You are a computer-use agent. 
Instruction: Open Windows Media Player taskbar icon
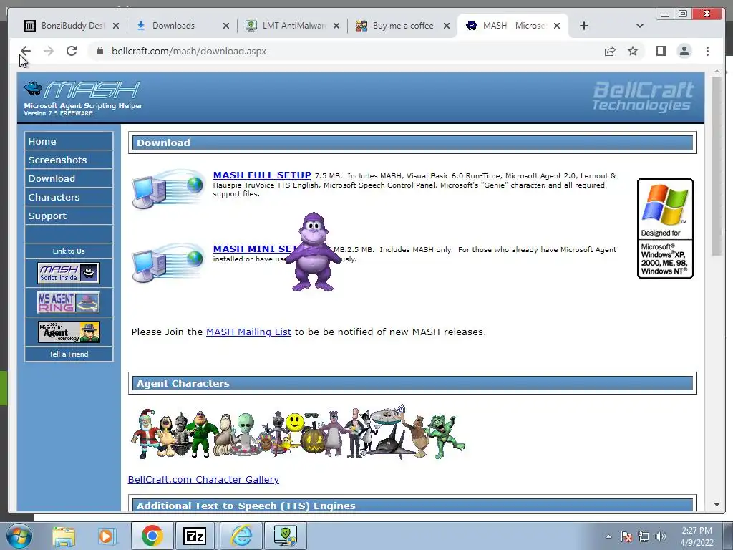click(x=107, y=536)
